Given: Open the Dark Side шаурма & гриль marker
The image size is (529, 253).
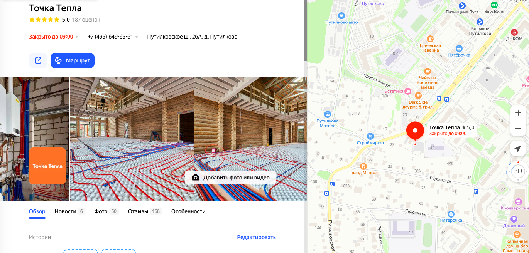Looking at the screenshot, I should point(418,95).
